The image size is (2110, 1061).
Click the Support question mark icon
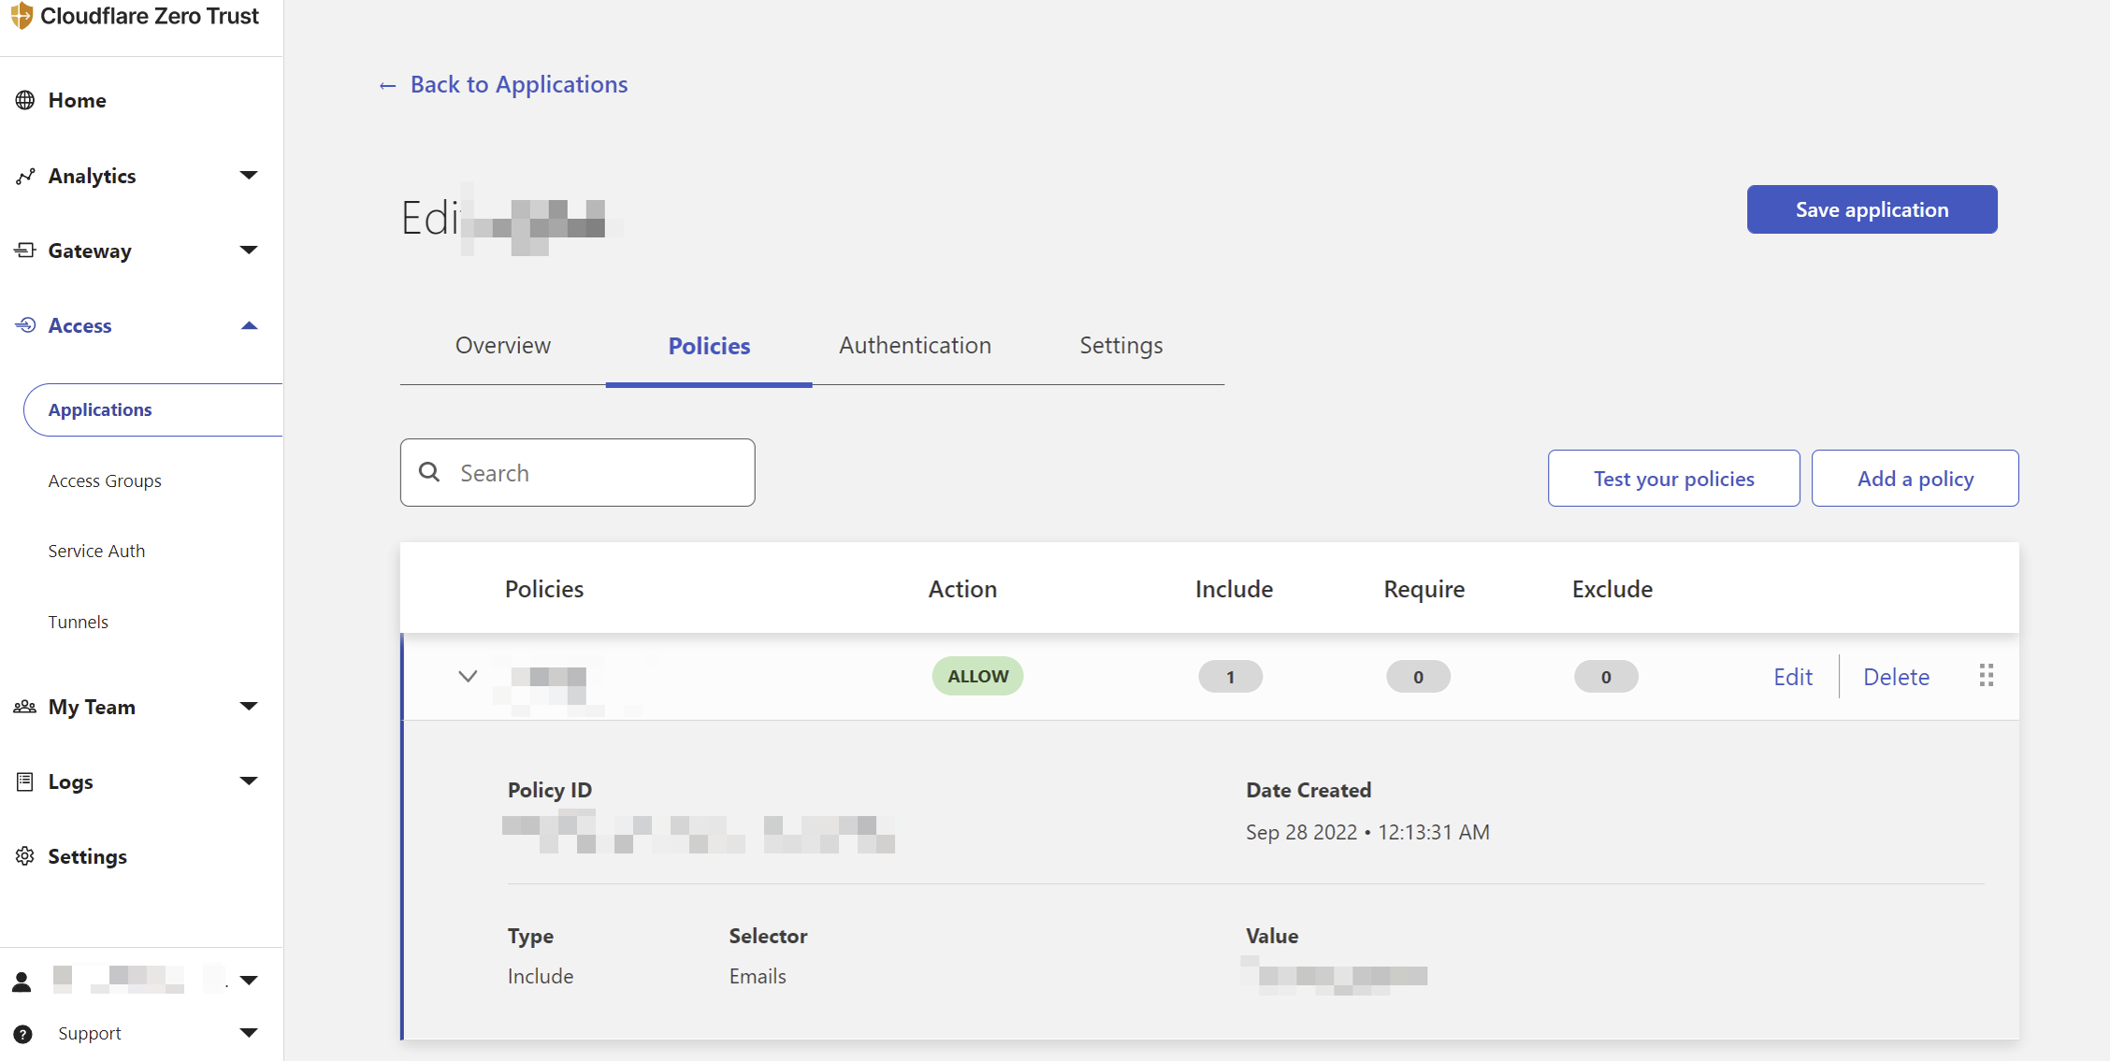click(x=23, y=1034)
